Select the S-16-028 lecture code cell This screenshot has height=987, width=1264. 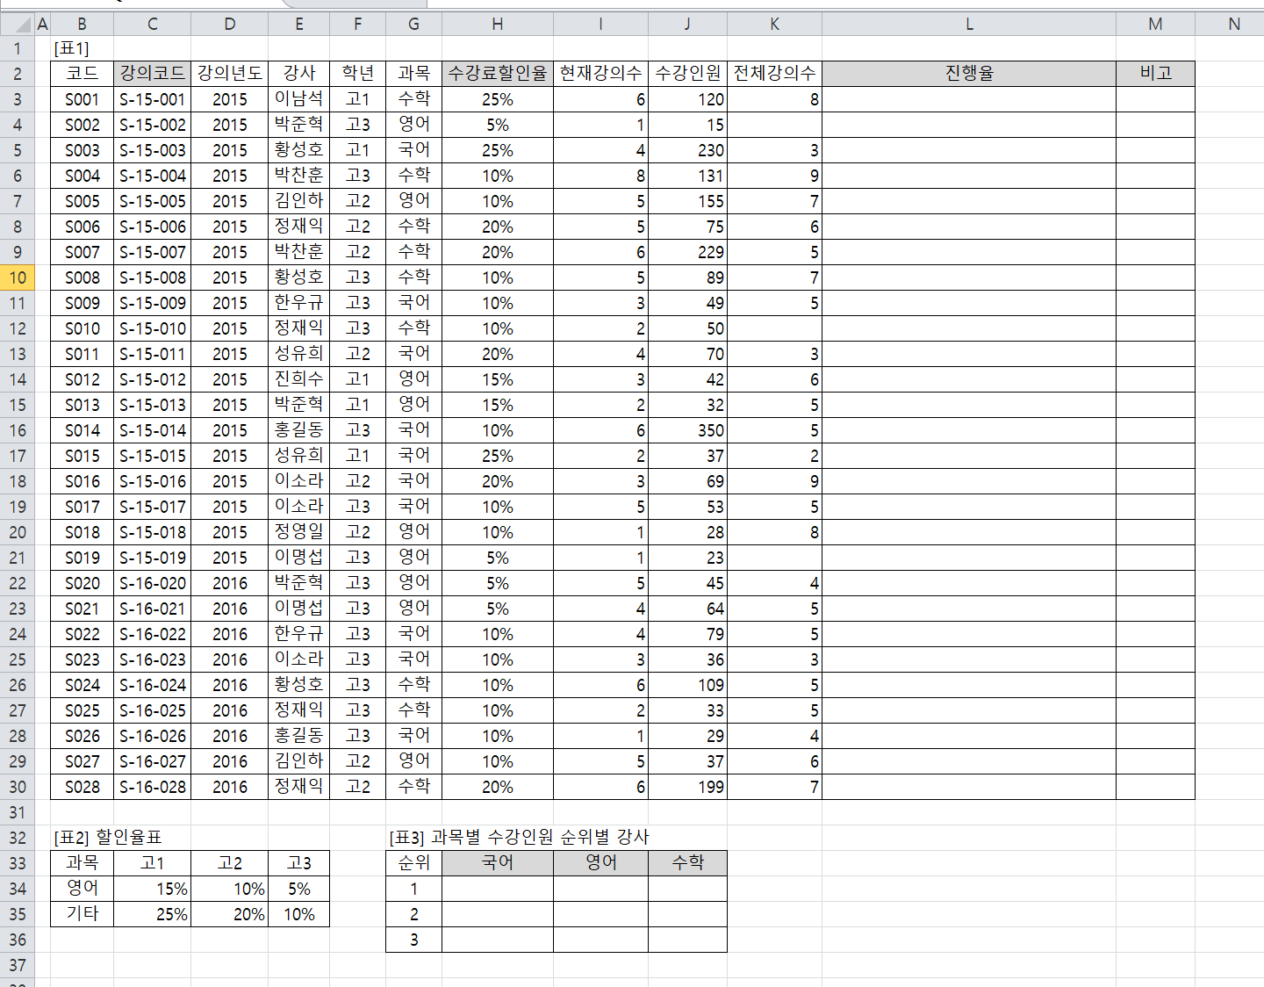(x=153, y=787)
